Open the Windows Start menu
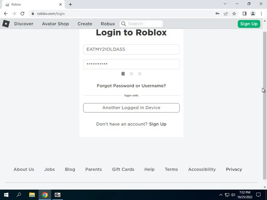Viewport: 267px width, 200px height. (x=6, y=195)
